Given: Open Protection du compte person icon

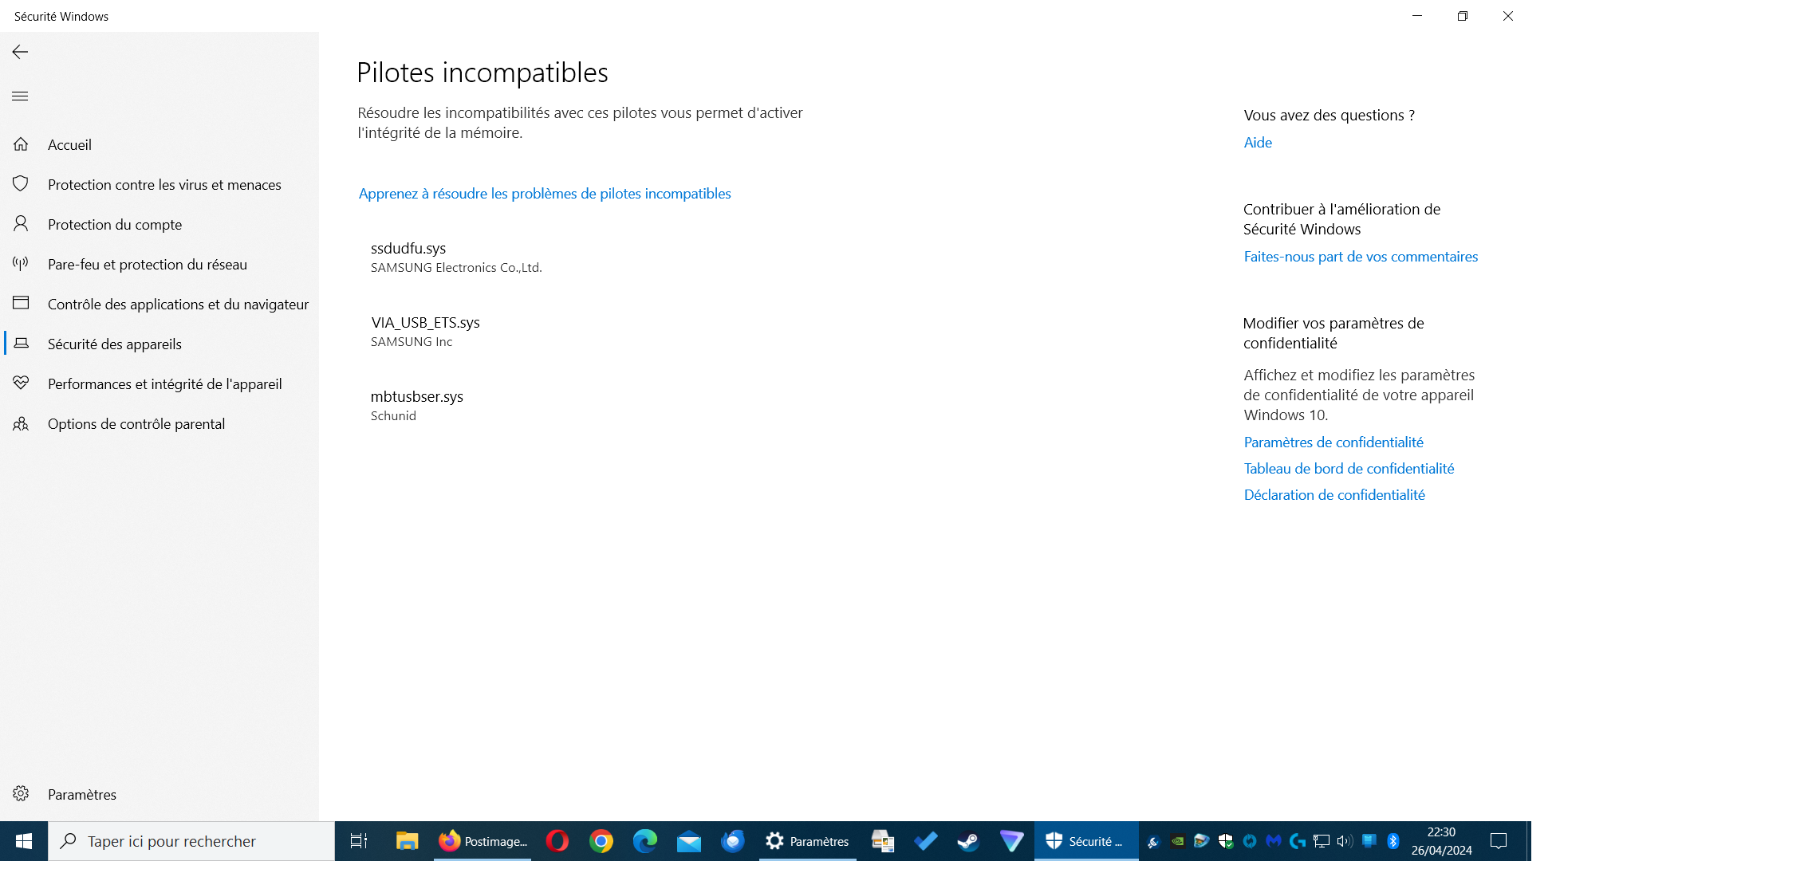Looking at the screenshot, I should click(x=21, y=224).
